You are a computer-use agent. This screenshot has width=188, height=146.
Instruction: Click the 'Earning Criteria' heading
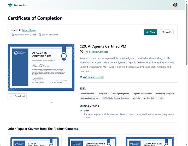click(x=89, y=106)
